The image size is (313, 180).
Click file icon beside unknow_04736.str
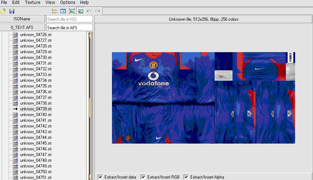point(15,92)
